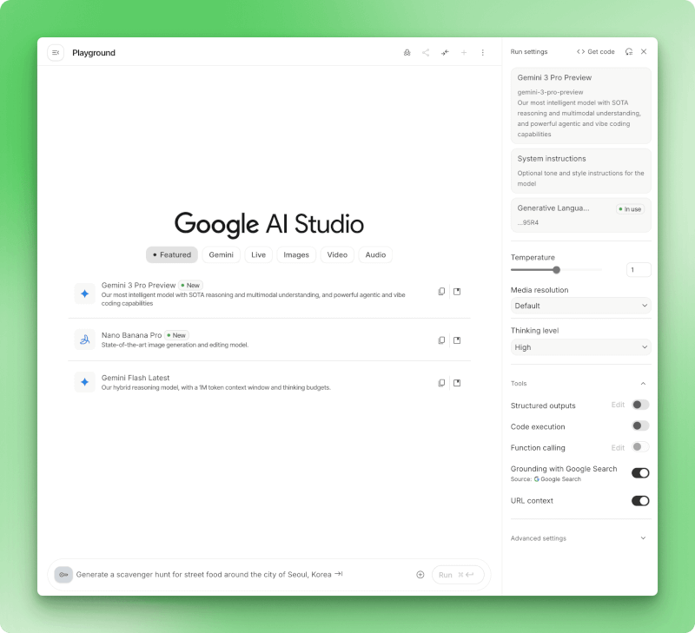This screenshot has height=633, width=695.
Task: Expand Advanced settings
Action: [580, 538]
